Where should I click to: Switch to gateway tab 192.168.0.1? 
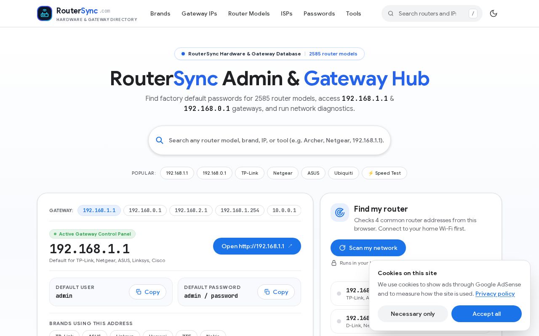[x=145, y=210]
